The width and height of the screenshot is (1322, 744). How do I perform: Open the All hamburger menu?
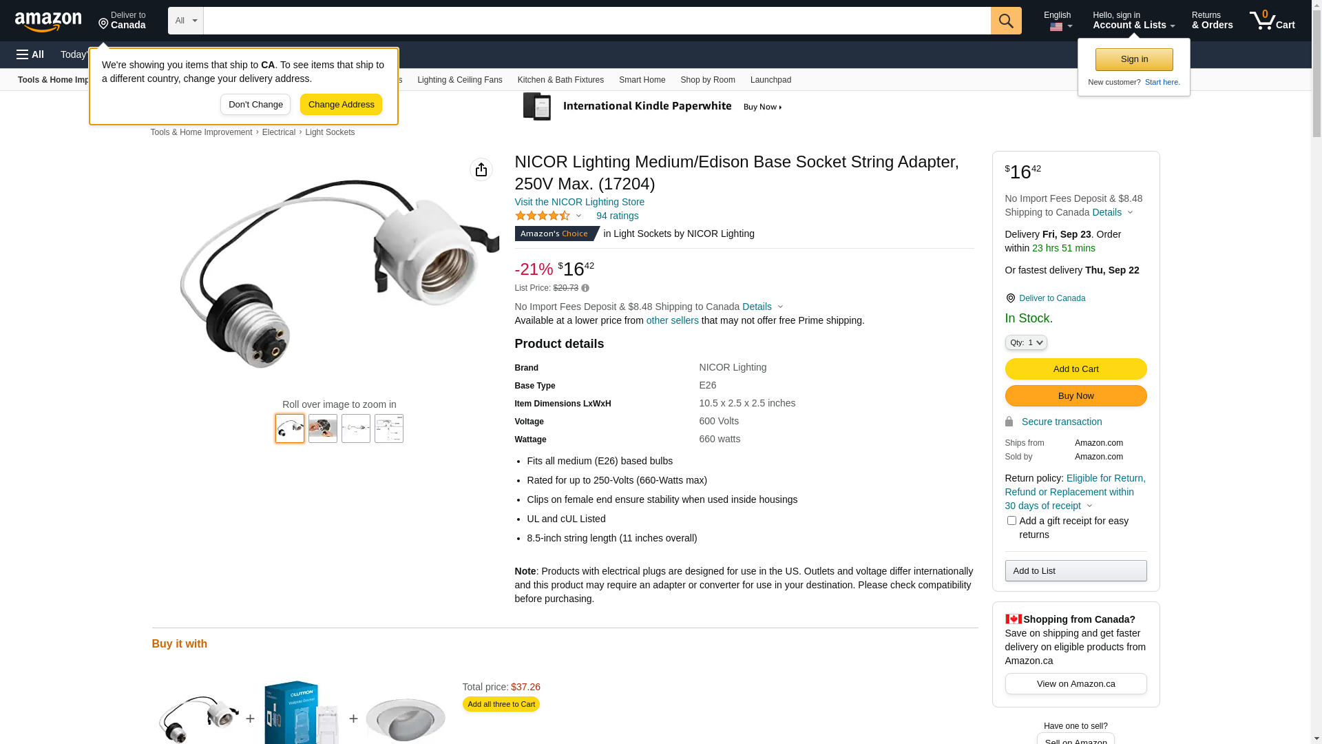tap(30, 54)
